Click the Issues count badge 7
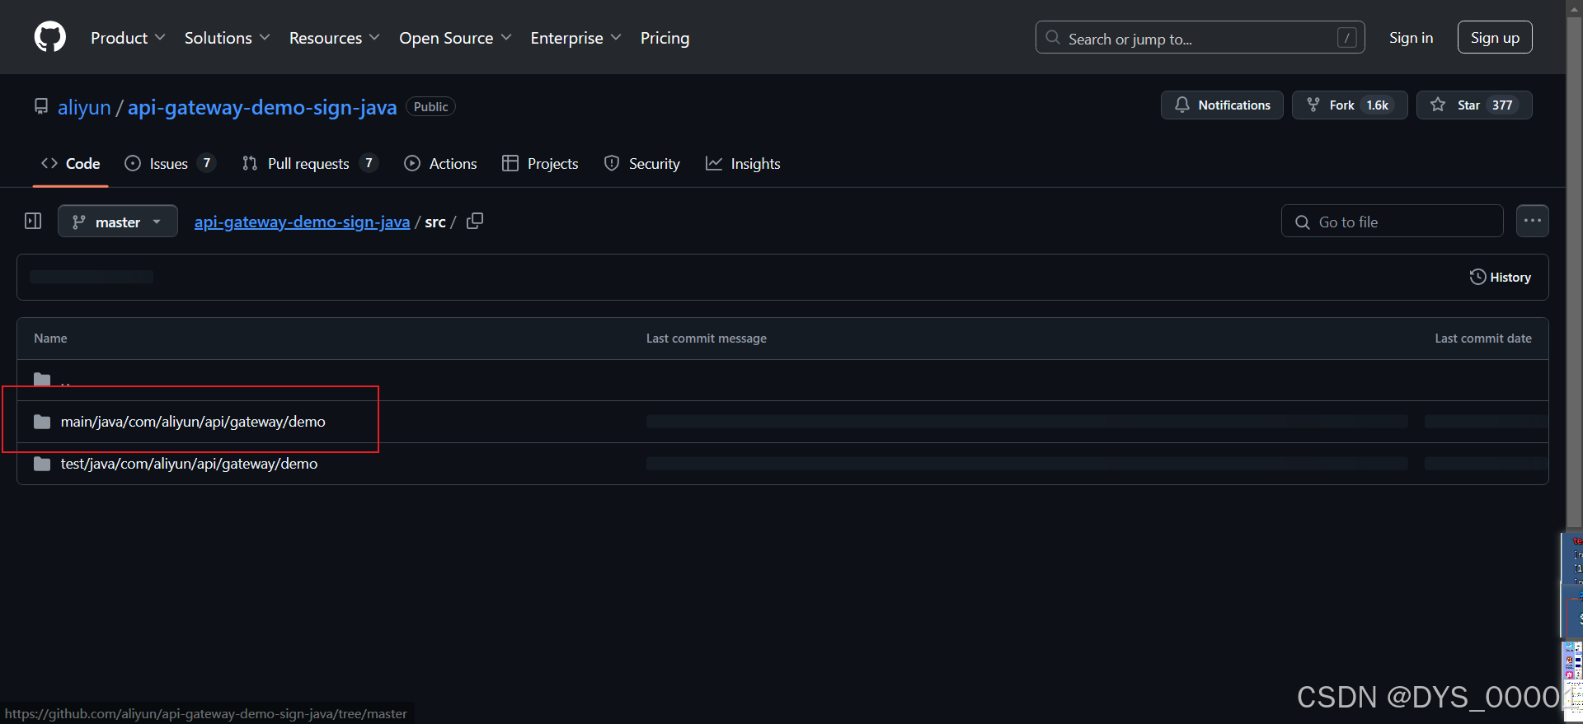1583x724 pixels. 206,163
